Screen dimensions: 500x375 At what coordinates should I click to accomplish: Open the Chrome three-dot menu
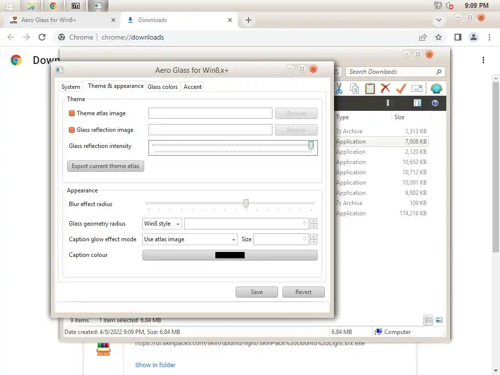(x=489, y=37)
